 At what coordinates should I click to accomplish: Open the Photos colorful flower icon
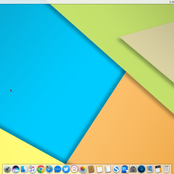coord(83,169)
